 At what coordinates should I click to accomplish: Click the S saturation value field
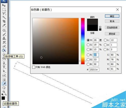(x=96, y=45)
